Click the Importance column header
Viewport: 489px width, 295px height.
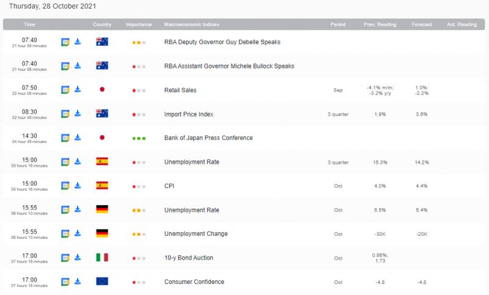point(139,24)
